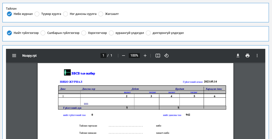Click the Дебет column header
This screenshot has height=139, width=272.
click(135, 89)
